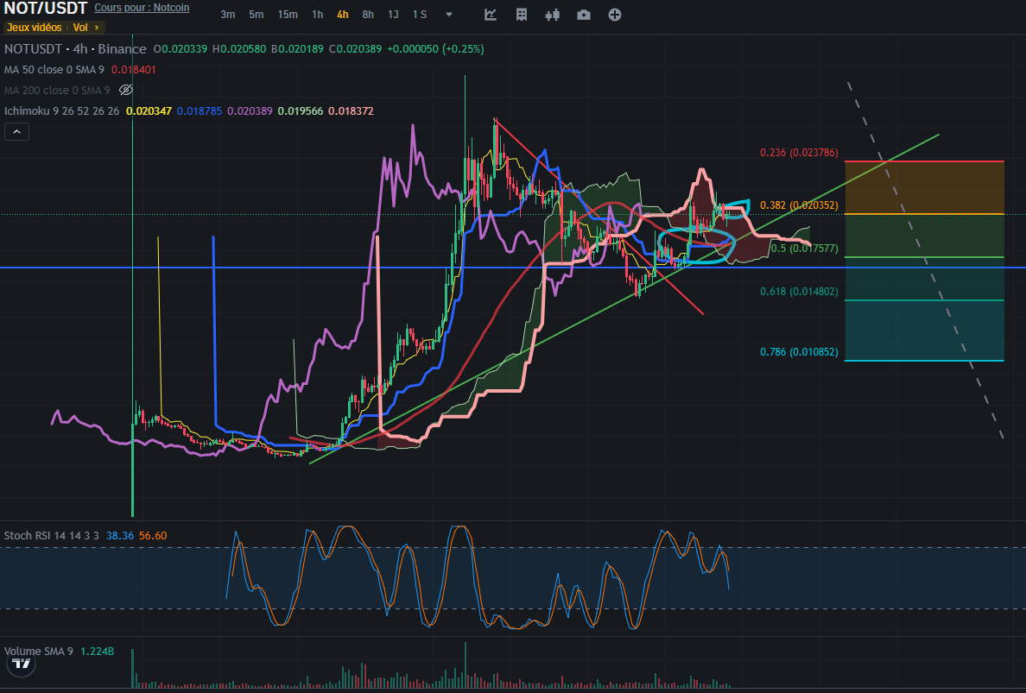This screenshot has width=1026, height=693.
Task: Open the technical indicators chart icon
Action: (x=491, y=15)
